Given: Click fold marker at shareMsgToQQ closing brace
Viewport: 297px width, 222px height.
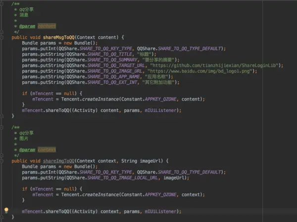Looking at the screenshot, I should [x=1, y=115].
